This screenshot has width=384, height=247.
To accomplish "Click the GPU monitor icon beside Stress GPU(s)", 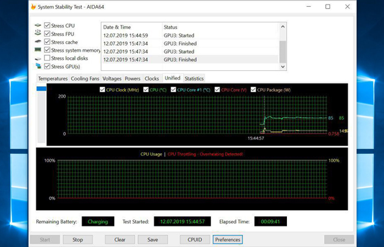I will (38, 66).
